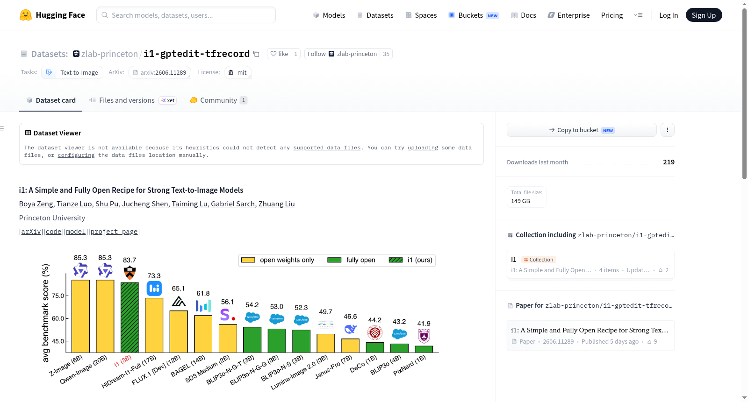This screenshot has width=748, height=402.
Task: Open the [model] link
Action: click(x=76, y=232)
